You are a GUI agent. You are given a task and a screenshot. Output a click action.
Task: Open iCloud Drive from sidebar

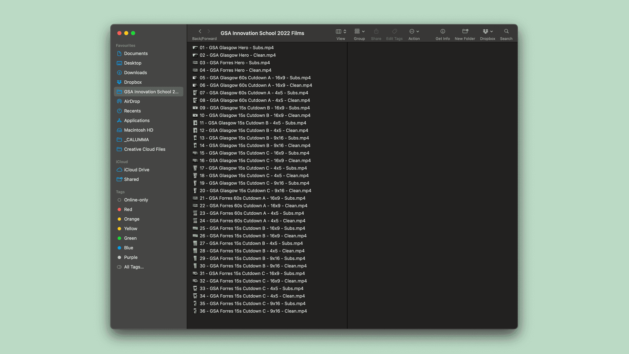point(136,170)
